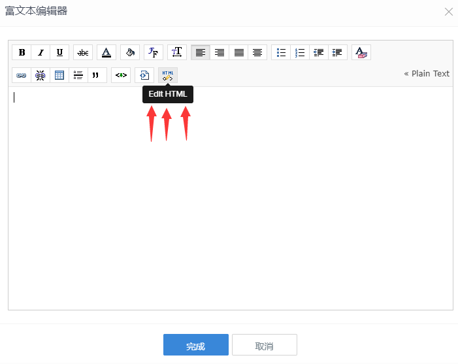The width and height of the screenshot is (458, 364).
Task: Open the font color picker
Action: click(106, 52)
